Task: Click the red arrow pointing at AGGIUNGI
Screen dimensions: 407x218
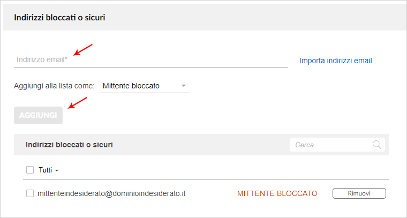Action: (78, 102)
